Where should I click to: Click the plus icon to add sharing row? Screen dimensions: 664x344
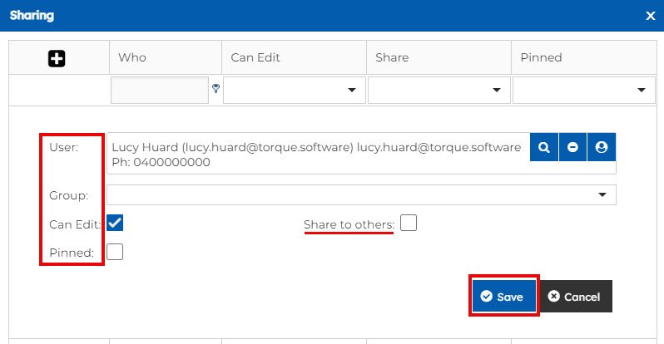57,58
